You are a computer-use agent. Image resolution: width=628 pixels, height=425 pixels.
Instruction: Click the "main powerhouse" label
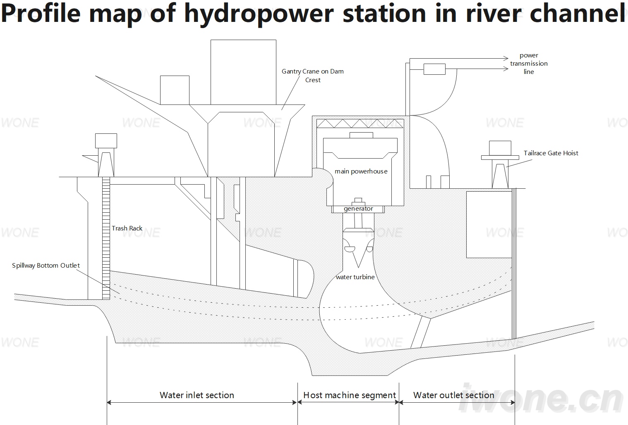(361, 171)
